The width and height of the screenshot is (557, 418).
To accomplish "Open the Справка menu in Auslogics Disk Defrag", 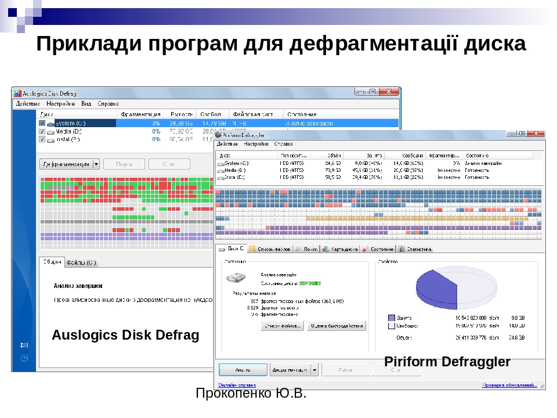I will click(108, 104).
